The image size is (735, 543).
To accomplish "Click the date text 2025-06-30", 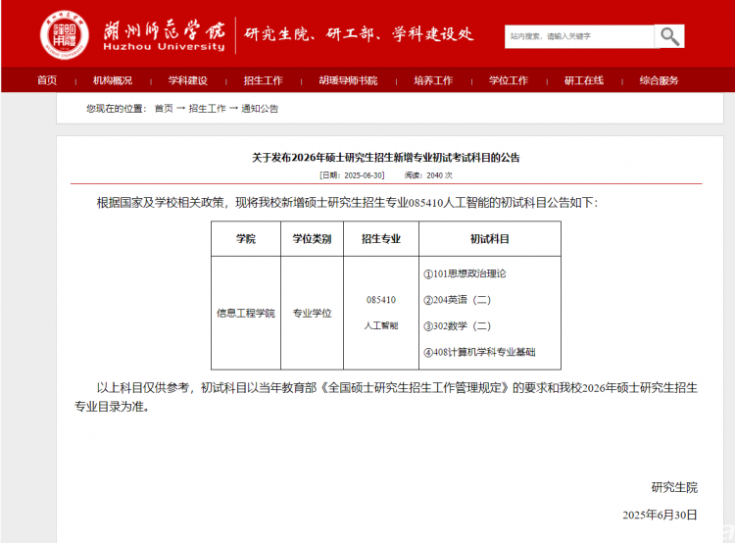I will pos(364,175).
